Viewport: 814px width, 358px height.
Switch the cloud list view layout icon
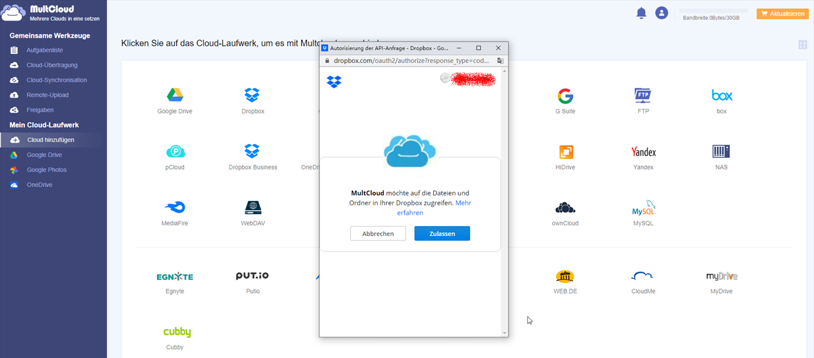(803, 45)
